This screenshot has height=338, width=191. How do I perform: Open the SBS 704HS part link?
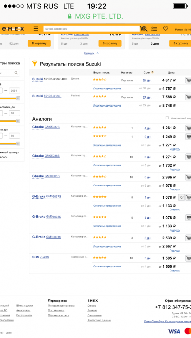[x=44, y=257]
